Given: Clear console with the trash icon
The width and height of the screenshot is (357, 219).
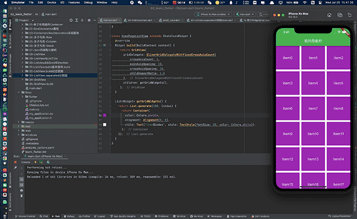Looking at the screenshot, I should (x=21, y=196).
